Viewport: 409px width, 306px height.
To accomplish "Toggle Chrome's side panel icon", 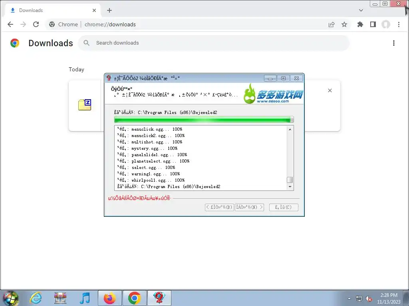I will (373, 24).
